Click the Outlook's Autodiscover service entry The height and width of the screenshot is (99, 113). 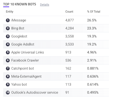tap(35, 93)
